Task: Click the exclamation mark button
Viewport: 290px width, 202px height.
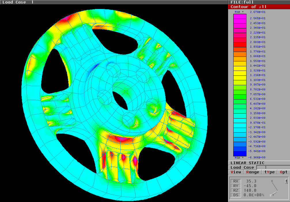Action: pyautogui.click(x=286, y=181)
